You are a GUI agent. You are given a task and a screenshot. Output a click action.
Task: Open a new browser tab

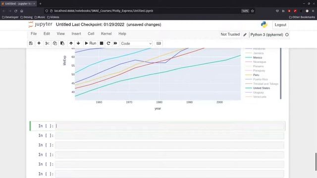coord(41,3)
